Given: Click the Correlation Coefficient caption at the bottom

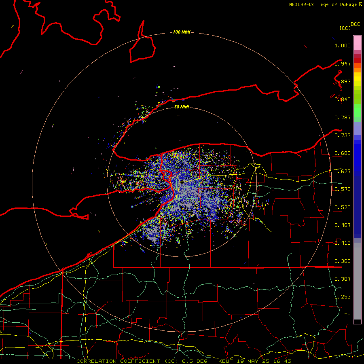Looking at the screenshot, I should tap(184, 361).
